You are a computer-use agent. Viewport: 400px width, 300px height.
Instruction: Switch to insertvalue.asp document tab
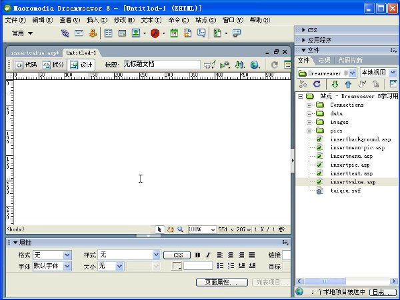click(x=35, y=53)
